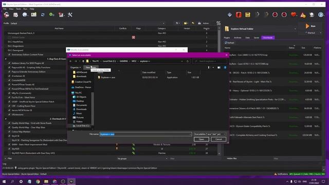Click the Install Mod archive icon
The height and width of the screenshot is (185, 329).
pos(16,15)
